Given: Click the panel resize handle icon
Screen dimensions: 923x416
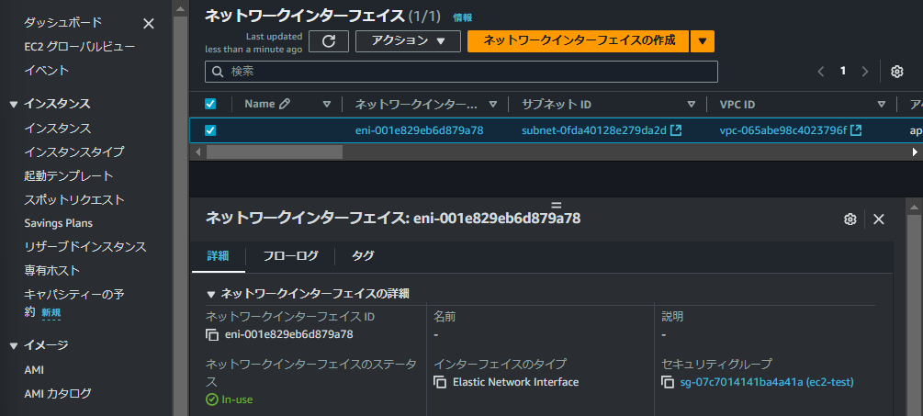Looking at the screenshot, I should point(557,205).
